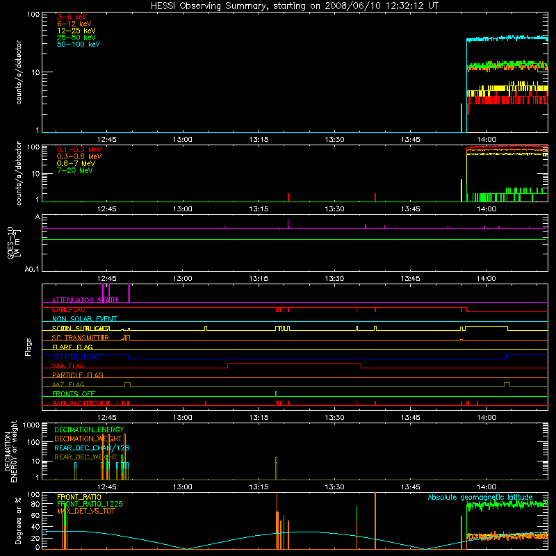Image resolution: width=556 pixels, height=556 pixels.
Task: Select the cyan 50-100 keV legend label
Action: 79,44
